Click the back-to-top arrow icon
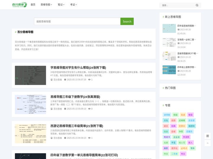The image size is (213, 159). tap(208, 143)
